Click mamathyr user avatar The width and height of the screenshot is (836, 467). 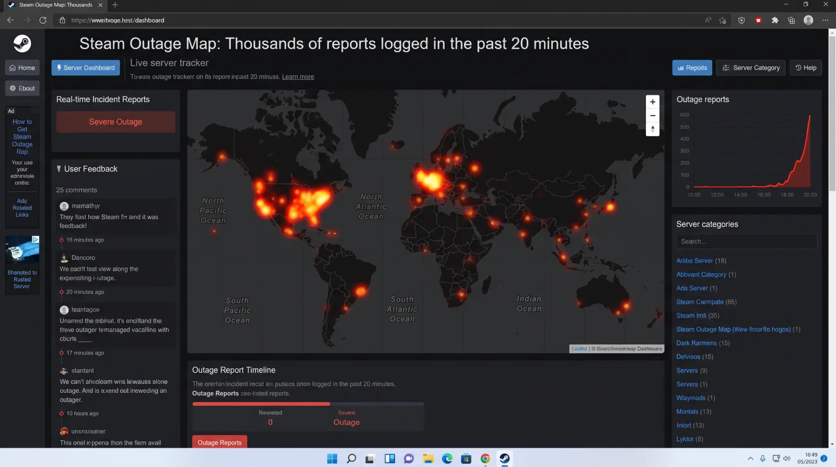[x=64, y=206]
